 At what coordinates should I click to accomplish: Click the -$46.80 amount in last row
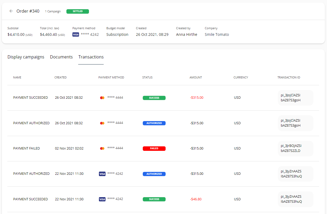click(x=196, y=199)
